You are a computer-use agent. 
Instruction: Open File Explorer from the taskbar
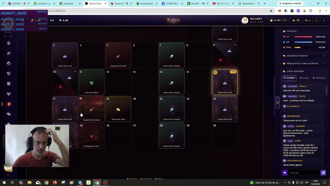pos(29,183)
